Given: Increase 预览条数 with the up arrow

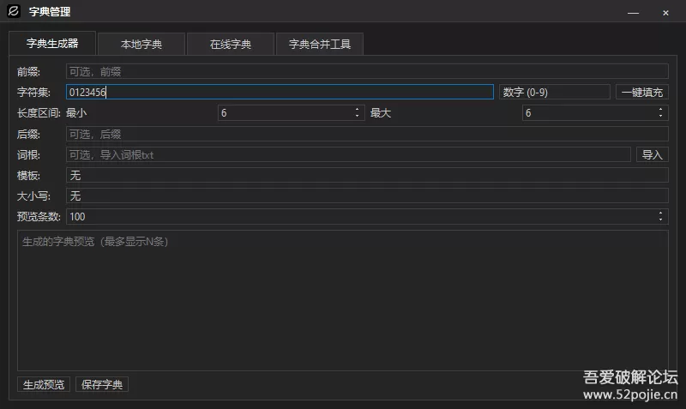Looking at the screenshot, I should tap(660, 213).
